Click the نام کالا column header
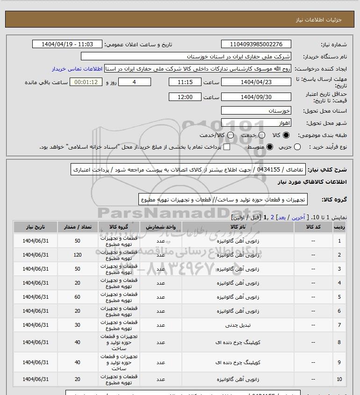 point(238,227)
